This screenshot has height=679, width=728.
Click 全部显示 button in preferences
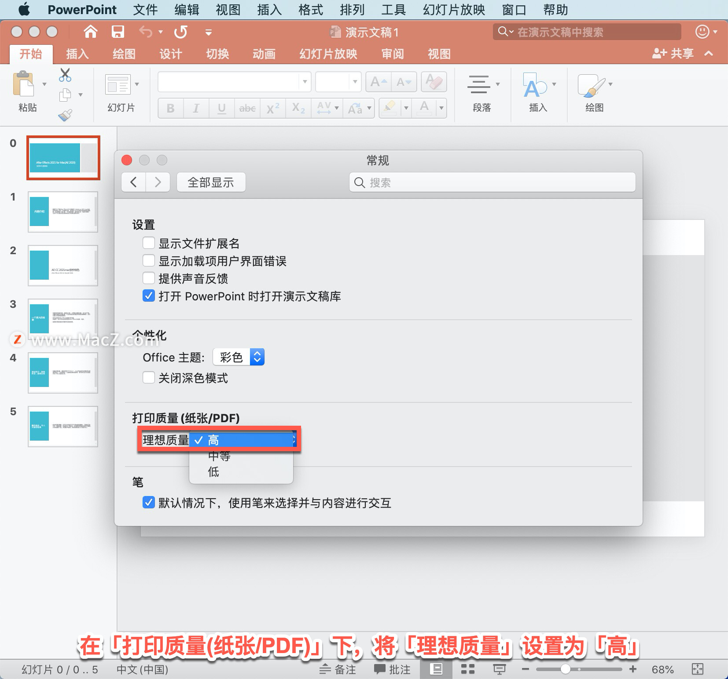[211, 183]
